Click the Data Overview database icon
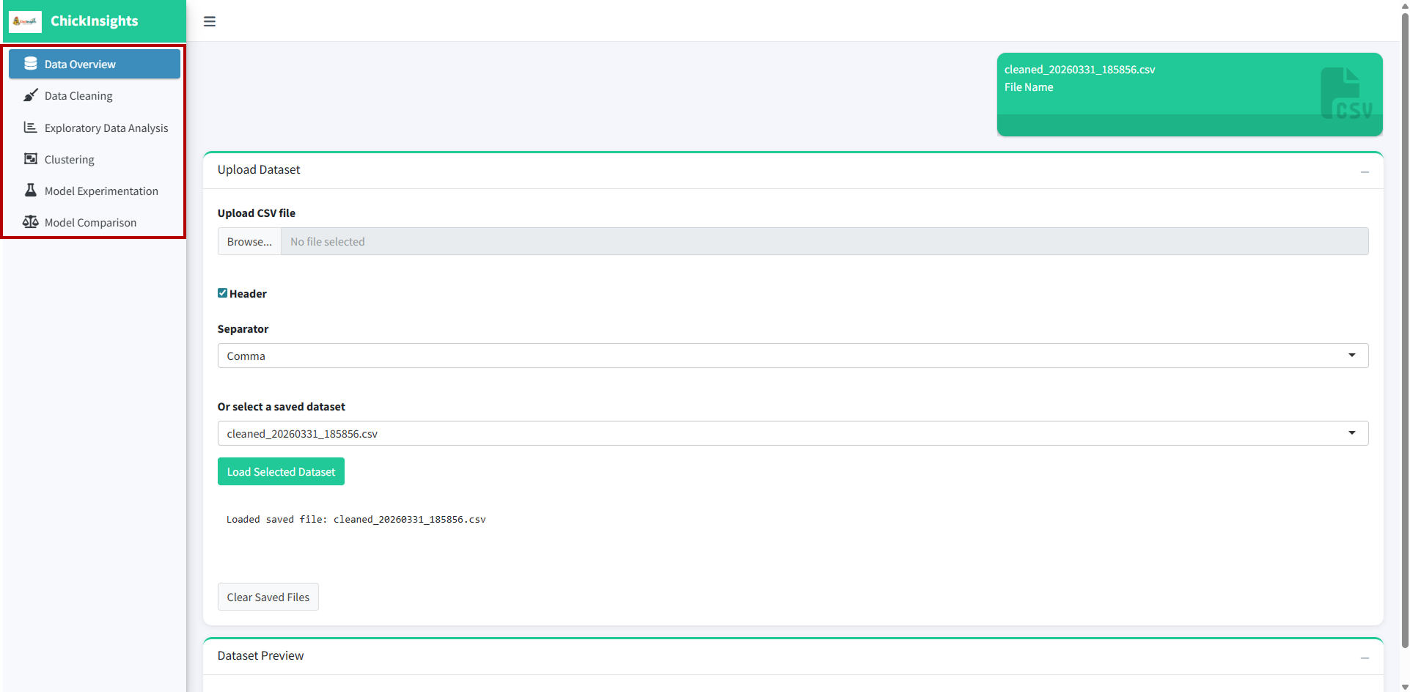Image resolution: width=1410 pixels, height=692 pixels. tap(31, 64)
